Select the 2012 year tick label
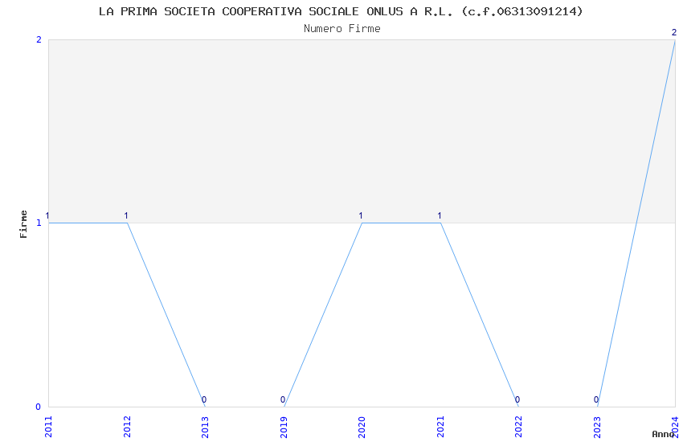This screenshot has width=683, height=442. [127, 427]
